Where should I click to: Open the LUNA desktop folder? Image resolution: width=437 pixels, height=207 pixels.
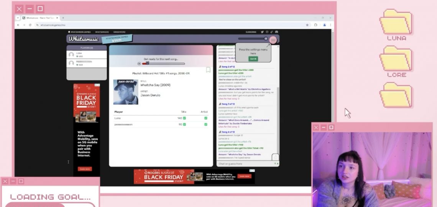396,23
